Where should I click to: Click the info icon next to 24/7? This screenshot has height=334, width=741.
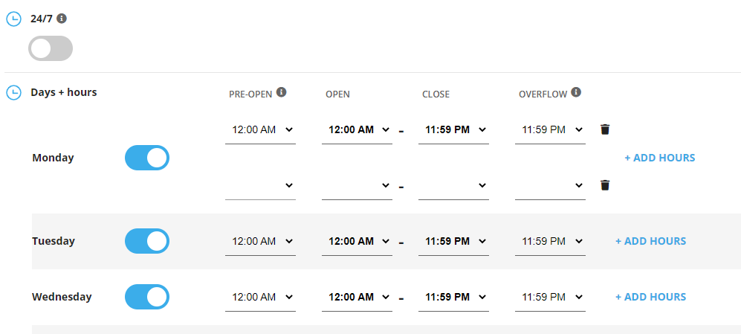[x=62, y=19]
